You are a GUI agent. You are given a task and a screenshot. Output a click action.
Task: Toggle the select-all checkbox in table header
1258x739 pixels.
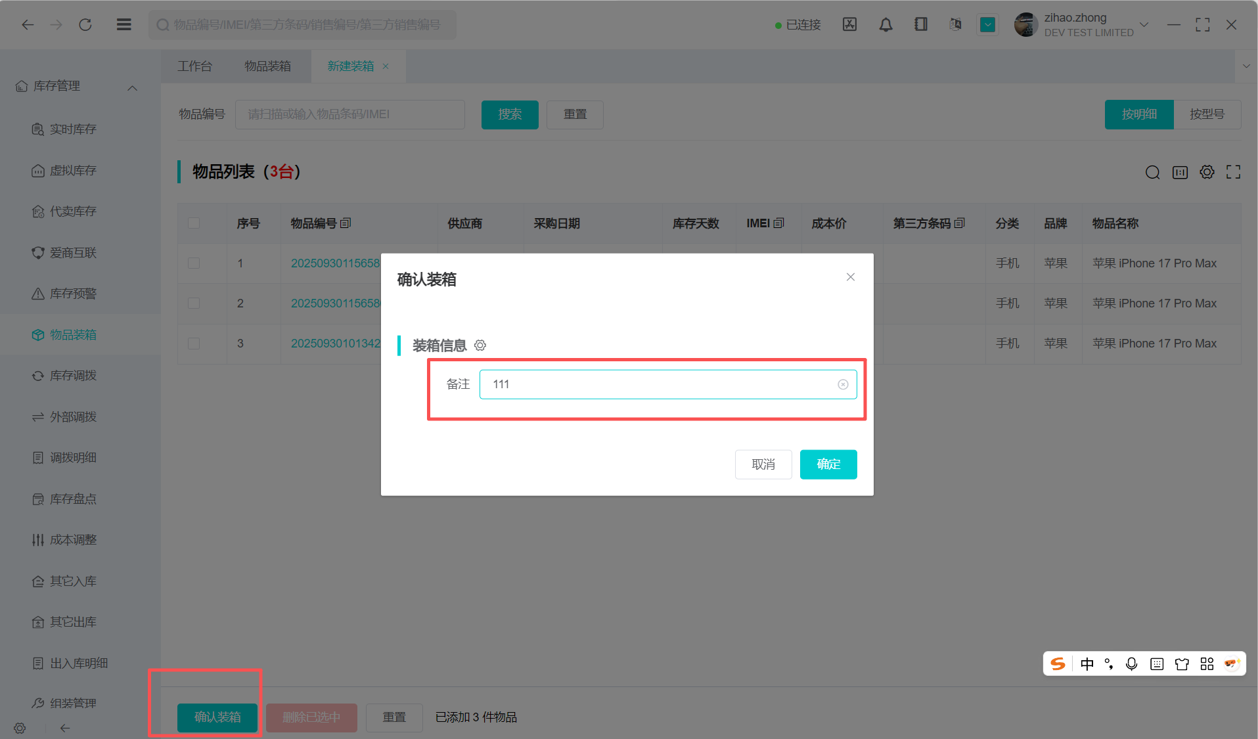pyautogui.click(x=194, y=223)
